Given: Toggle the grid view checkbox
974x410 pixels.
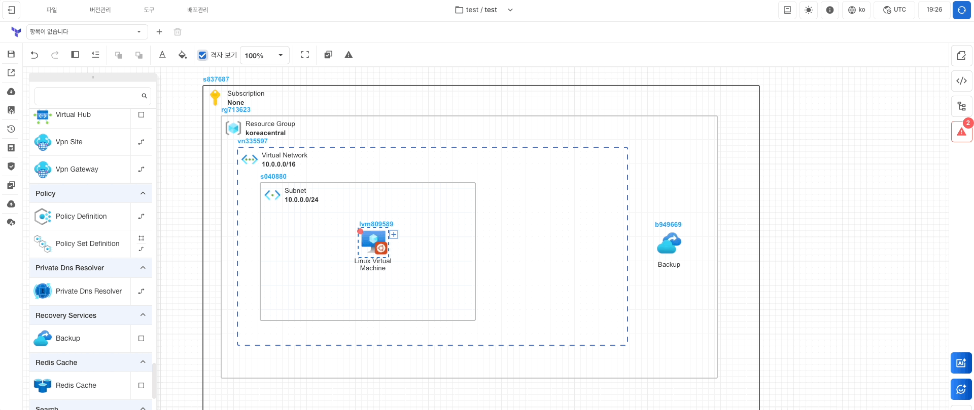Looking at the screenshot, I should 202,55.
